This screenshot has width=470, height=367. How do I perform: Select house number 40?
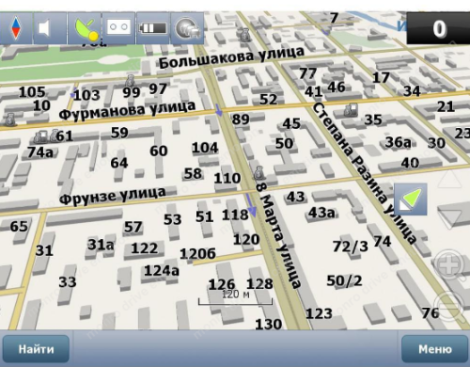click(x=410, y=163)
